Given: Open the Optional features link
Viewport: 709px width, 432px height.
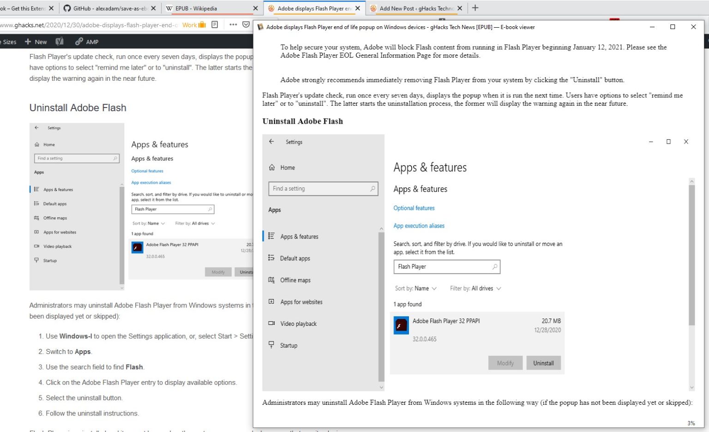Looking at the screenshot, I should 414,208.
